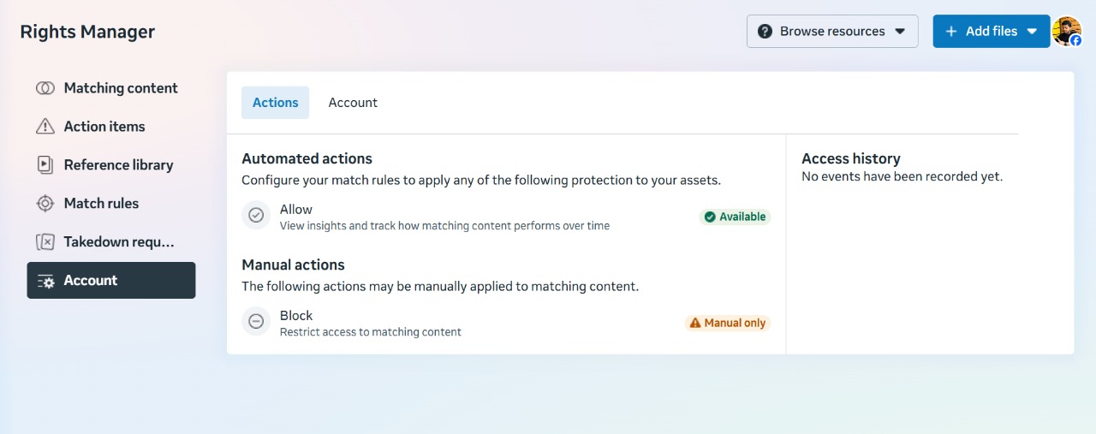This screenshot has height=434, width=1096.
Task: Open the Add files dropdown caret
Action: pyautogui.click(x=1032, y=32)
